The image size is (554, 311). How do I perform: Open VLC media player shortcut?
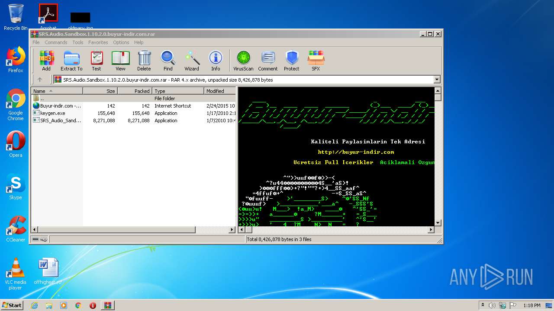(16, 274)
